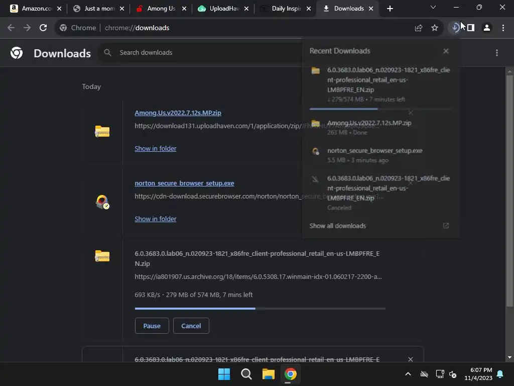Click the zip folder icon of downloading 6.0.3683 file

(102, 256)
